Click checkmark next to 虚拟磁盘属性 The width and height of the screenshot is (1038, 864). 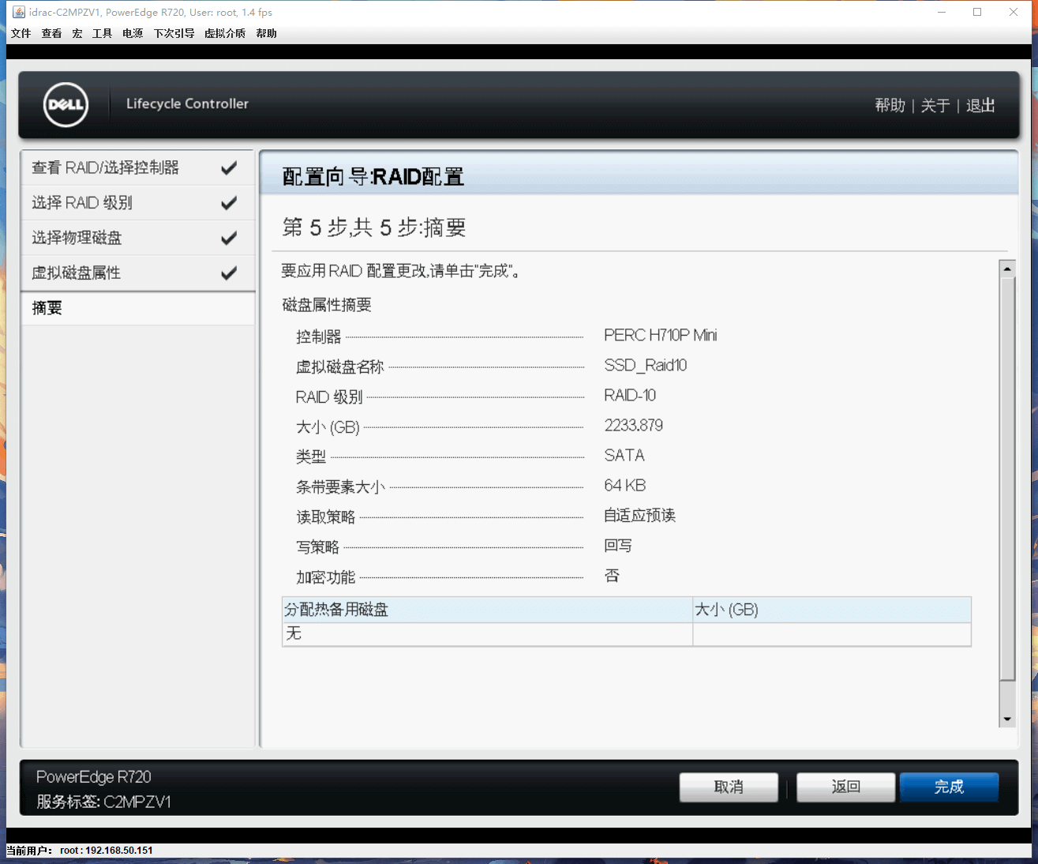coord(229,273)
